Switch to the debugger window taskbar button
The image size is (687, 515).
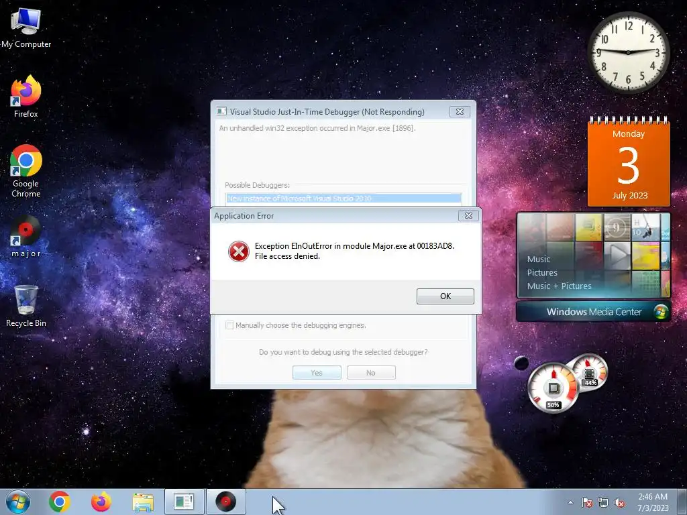pyautogui.click(x=184, y=502)
